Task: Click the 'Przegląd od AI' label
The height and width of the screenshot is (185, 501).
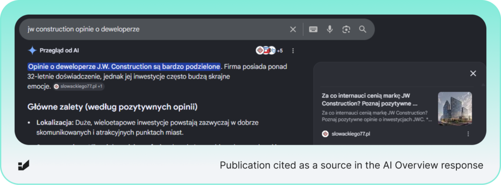Action: pyautogui.click(x=59, y=50)
